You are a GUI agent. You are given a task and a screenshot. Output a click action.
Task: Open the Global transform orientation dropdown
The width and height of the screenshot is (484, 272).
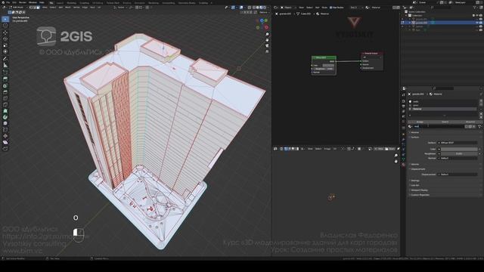120,8
